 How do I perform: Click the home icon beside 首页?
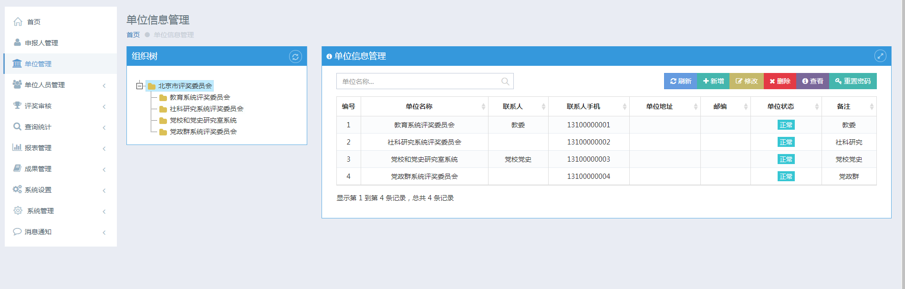18,21
